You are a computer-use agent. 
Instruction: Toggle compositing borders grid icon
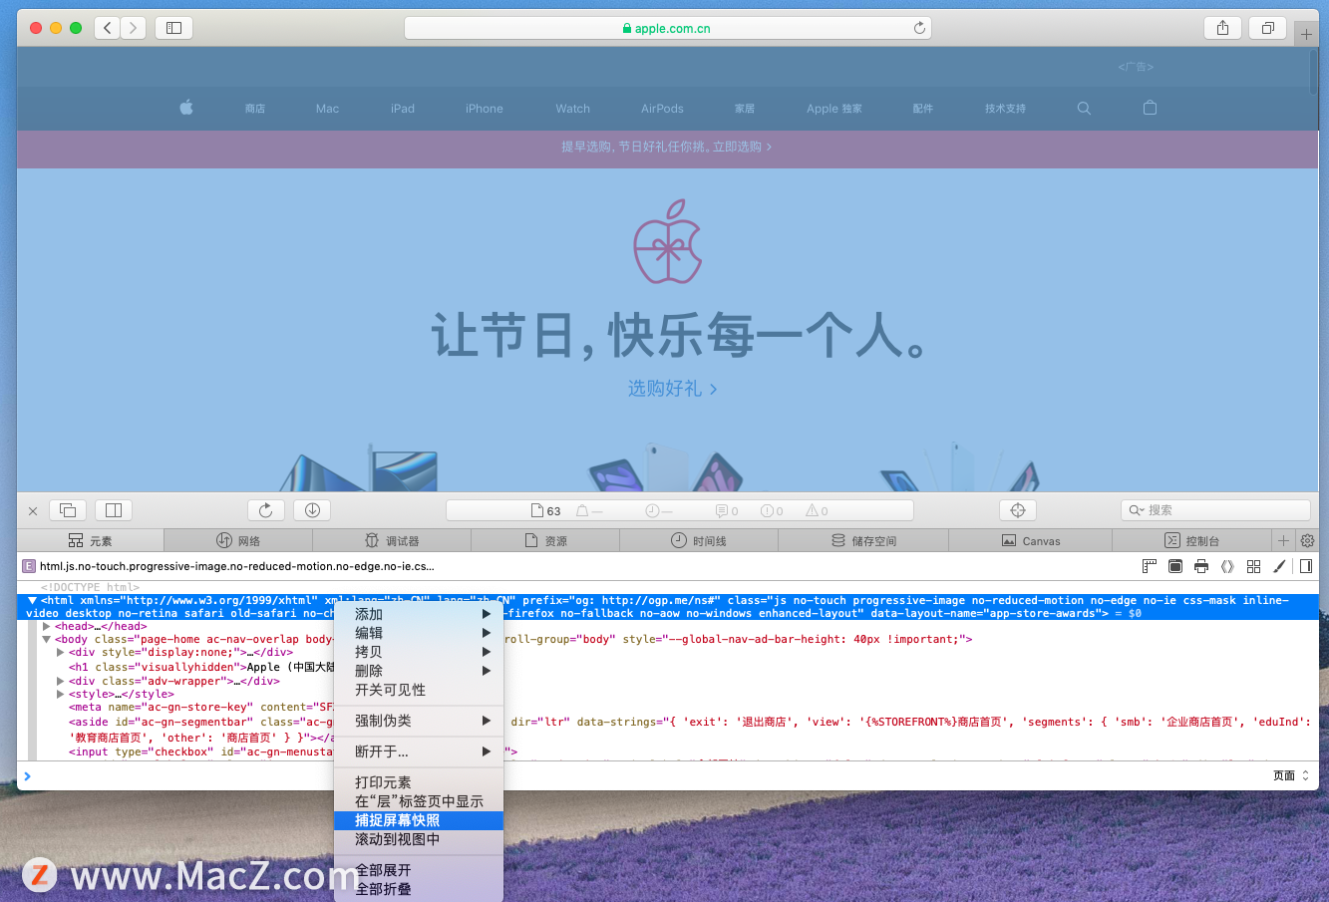[1253, 566]
